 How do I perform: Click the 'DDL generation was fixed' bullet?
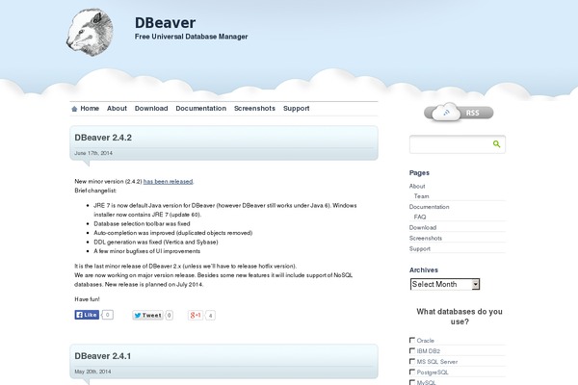(156, 242)
